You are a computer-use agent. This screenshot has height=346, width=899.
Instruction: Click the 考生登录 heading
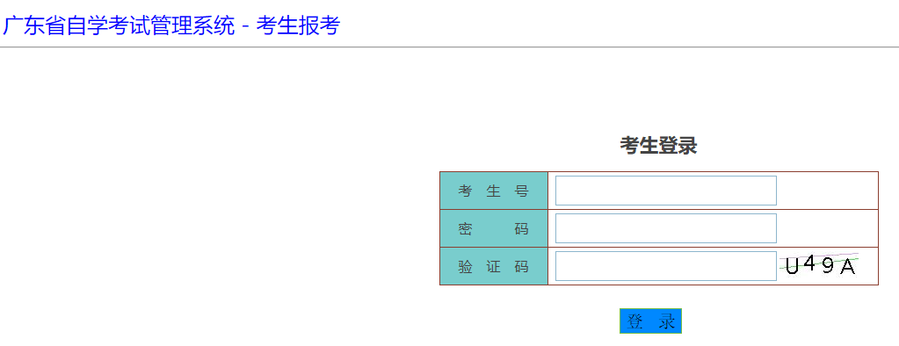point(658,146)
